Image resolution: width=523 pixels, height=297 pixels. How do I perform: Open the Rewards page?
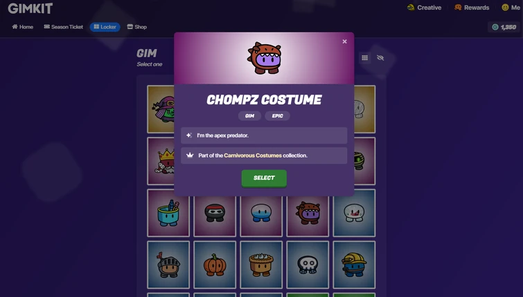[472, 8]
